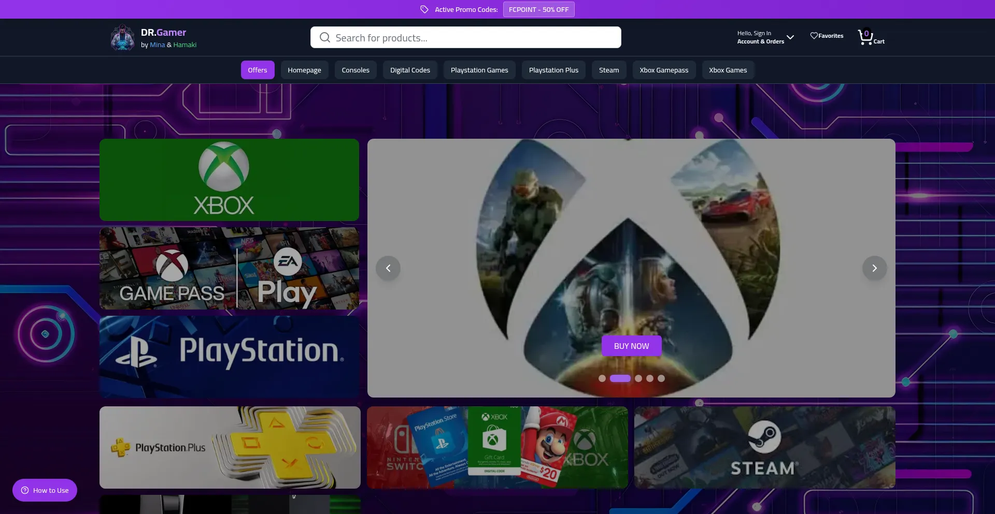Select the fourth carousel dot

tap(650, 378)
